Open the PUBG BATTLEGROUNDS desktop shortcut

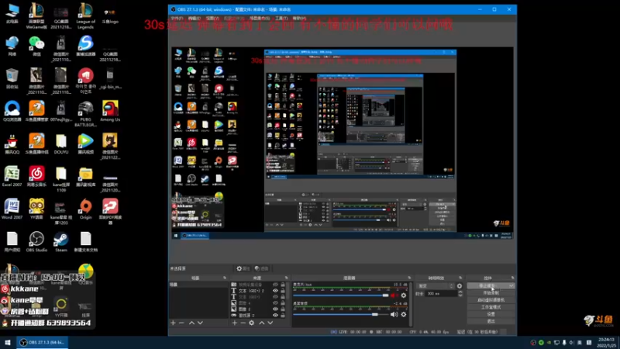pyautogui.click(x=85, y=114)
